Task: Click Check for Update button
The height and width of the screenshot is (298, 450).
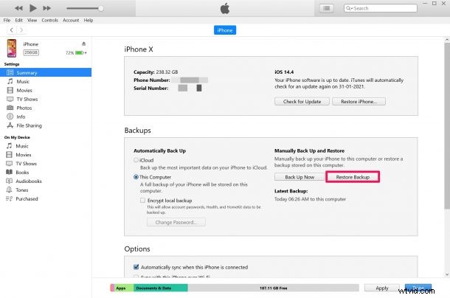Action: pos(302,102)
